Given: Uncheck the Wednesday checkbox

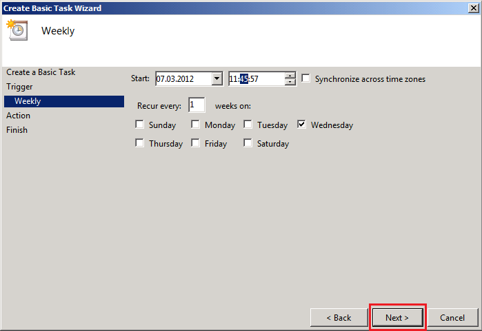Looking at the screenshot, I should coord(302,125).
